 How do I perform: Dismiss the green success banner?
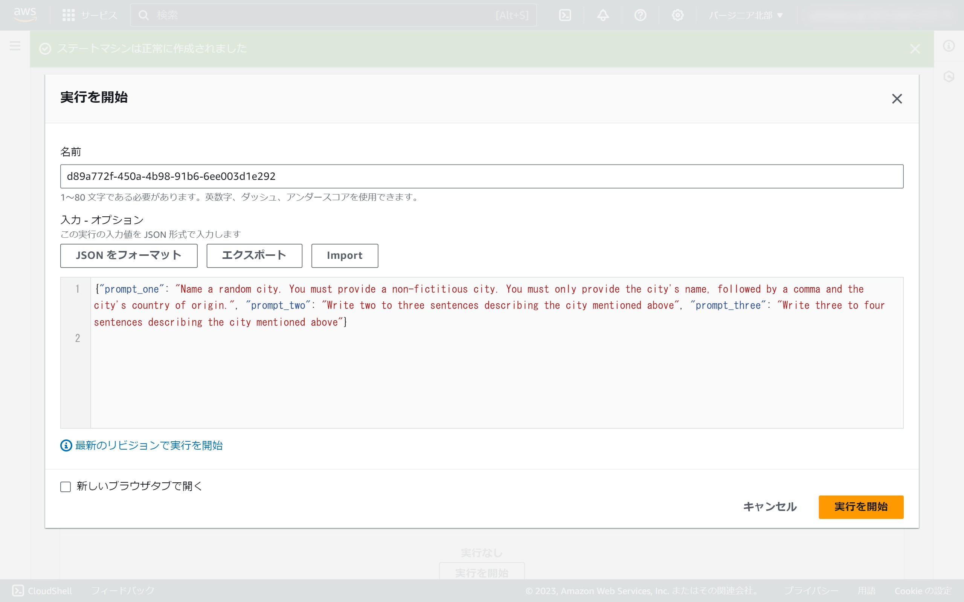(x=915, y=49)
